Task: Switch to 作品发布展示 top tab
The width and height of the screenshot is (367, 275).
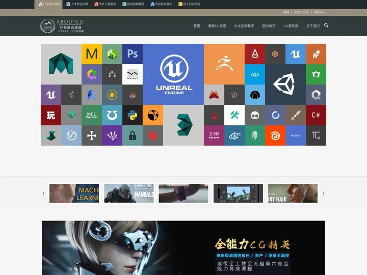Action: (161, 4)
